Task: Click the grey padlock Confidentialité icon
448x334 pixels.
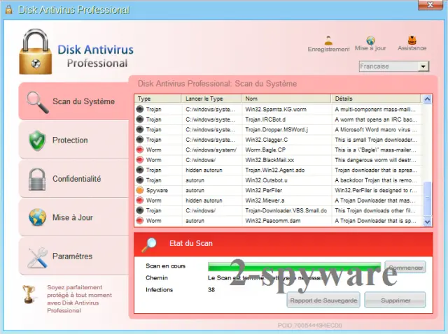Action: (37, 179)
